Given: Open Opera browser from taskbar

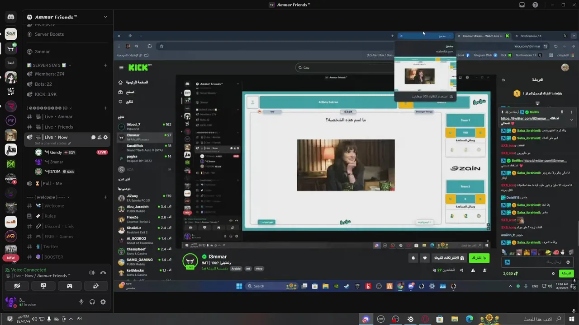Looking at the screenshot, I should [x=425, y=319].
